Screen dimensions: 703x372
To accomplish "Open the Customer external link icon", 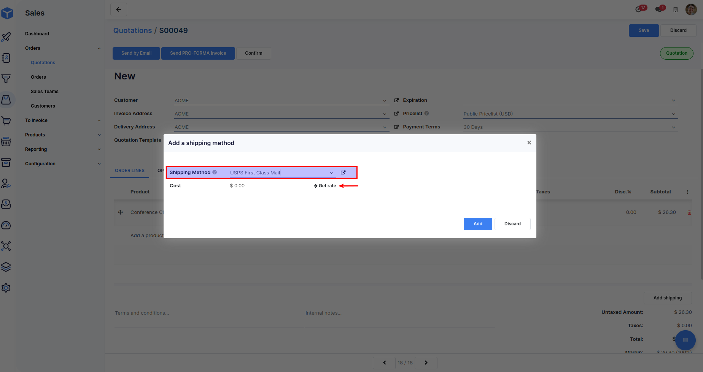I will pyautogui.click(x=396, y=100).
